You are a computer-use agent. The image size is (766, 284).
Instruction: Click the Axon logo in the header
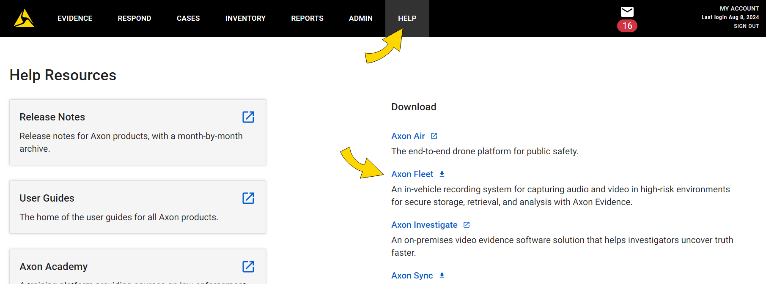pos(24,18)
